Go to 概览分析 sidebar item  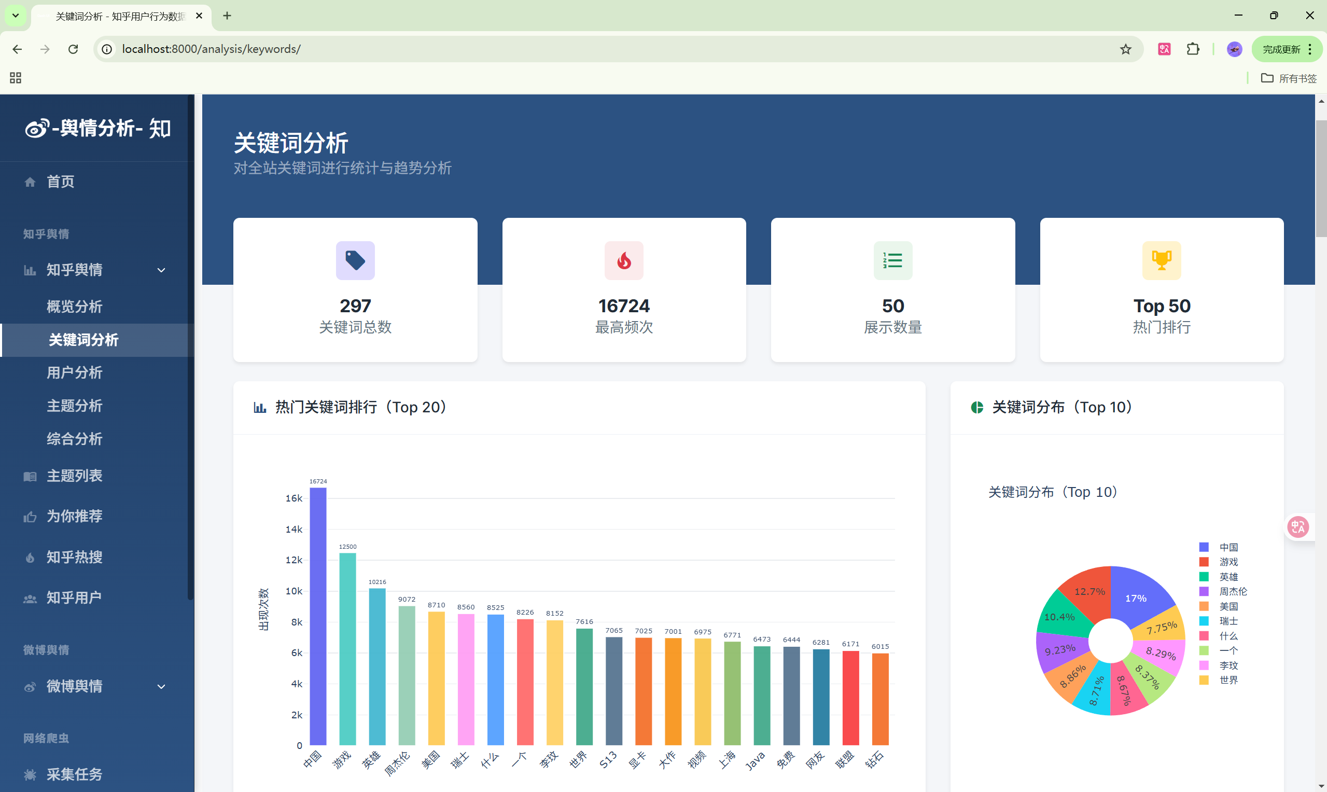[x=74, y=307]
